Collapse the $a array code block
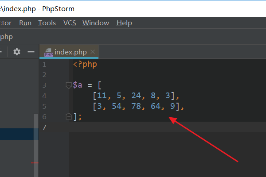 [69, 85]
